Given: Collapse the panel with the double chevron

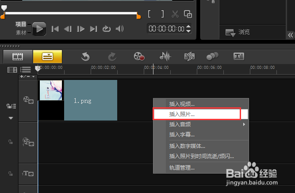Looking at the screenshot, I should coord(291,35).
